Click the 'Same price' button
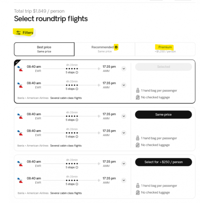The width and height of the screenshot is (200, 203). coord(163,115)
